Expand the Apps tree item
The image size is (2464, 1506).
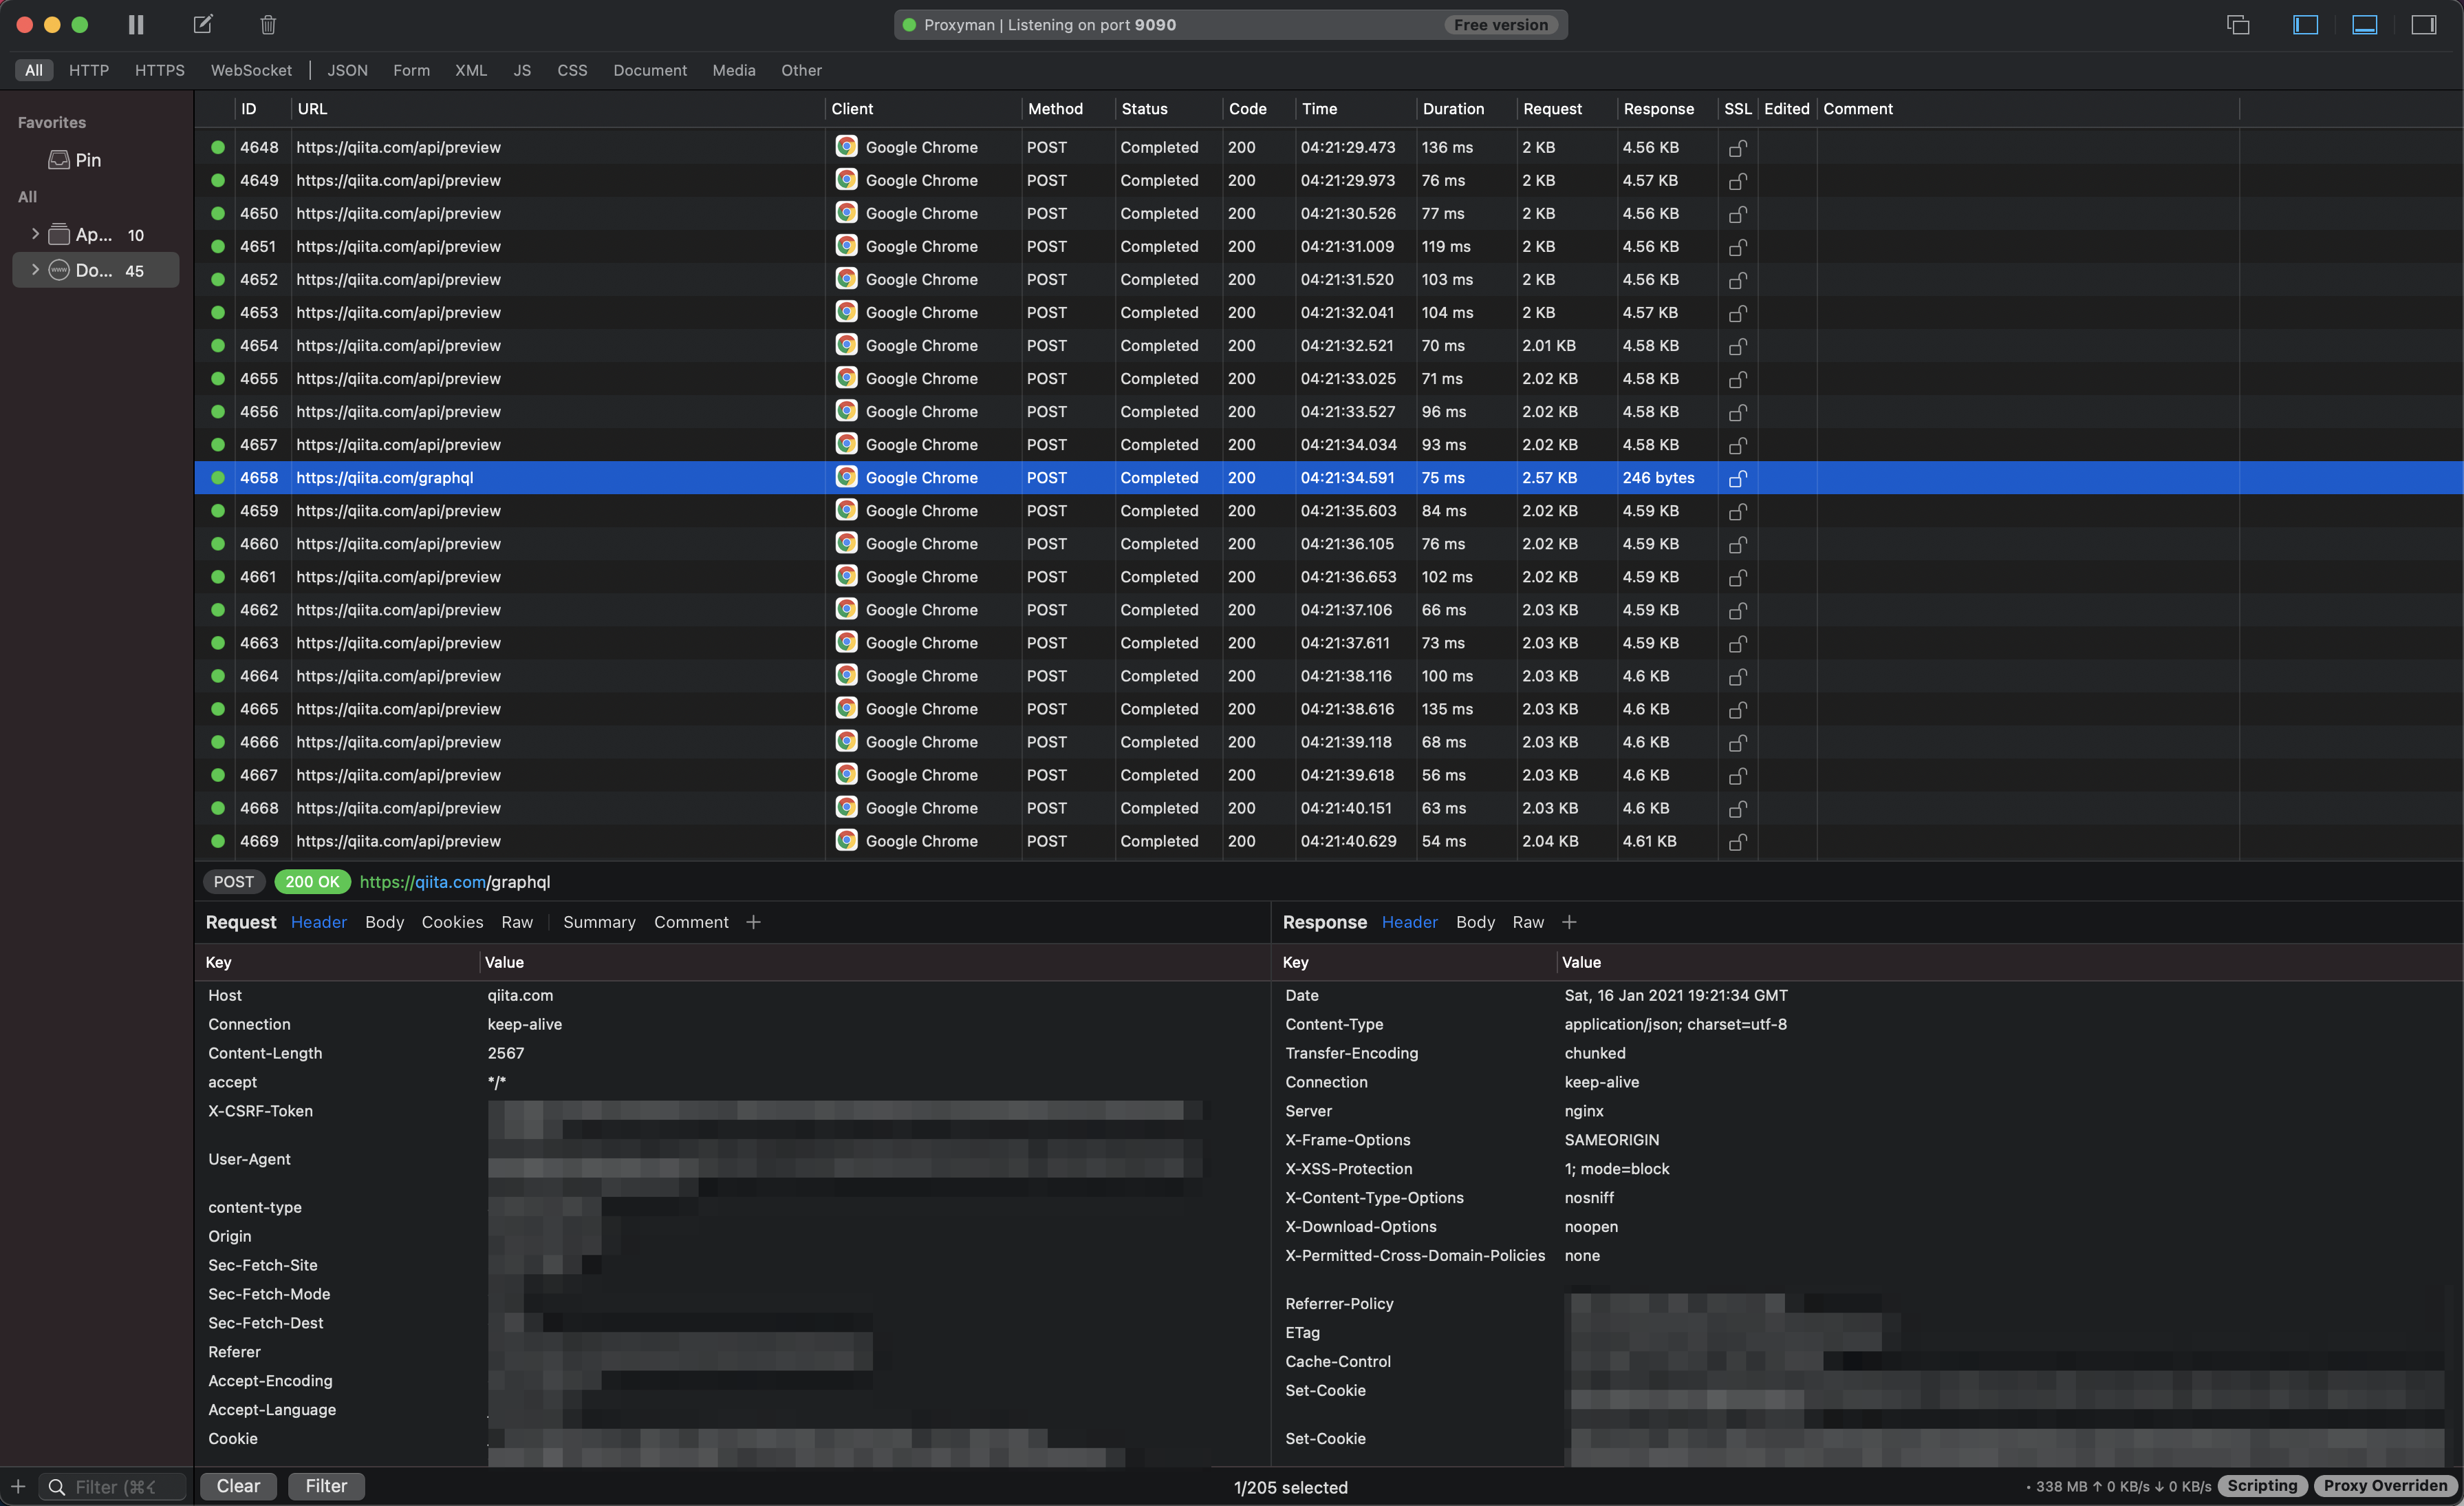pos(35,234)
